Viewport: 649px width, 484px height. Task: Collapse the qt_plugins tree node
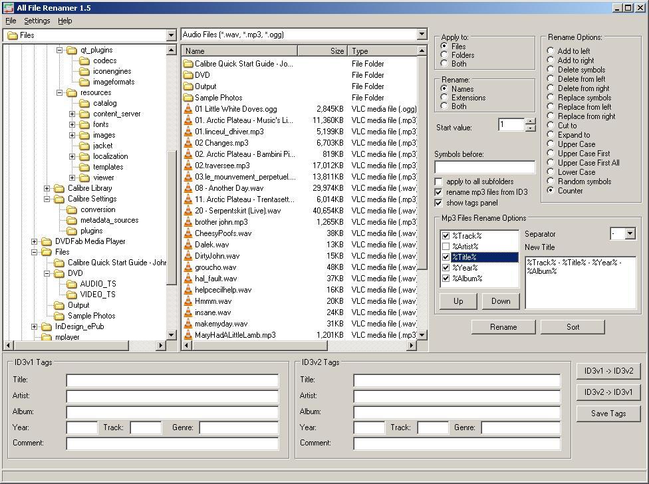pos(59,50)
